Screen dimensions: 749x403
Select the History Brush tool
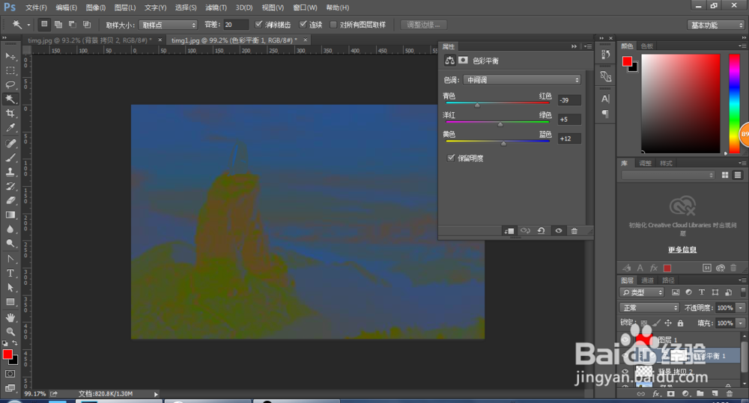(x=10, y=186)
